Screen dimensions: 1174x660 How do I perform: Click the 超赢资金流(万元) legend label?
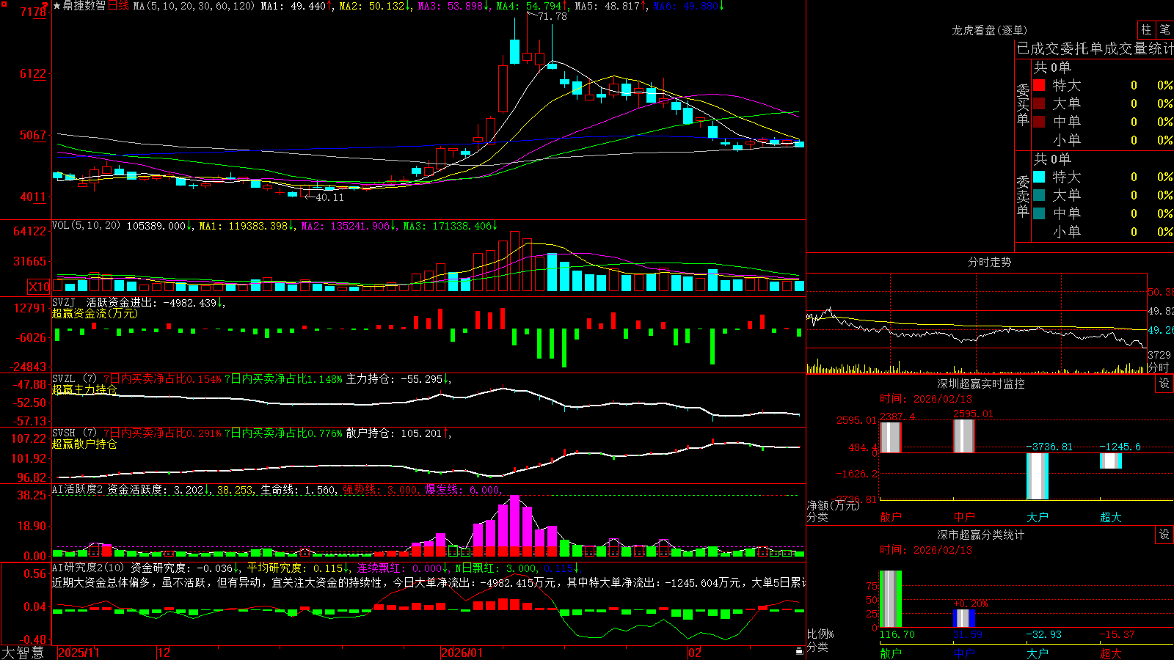pyautogui.click(x=95, y=313)
